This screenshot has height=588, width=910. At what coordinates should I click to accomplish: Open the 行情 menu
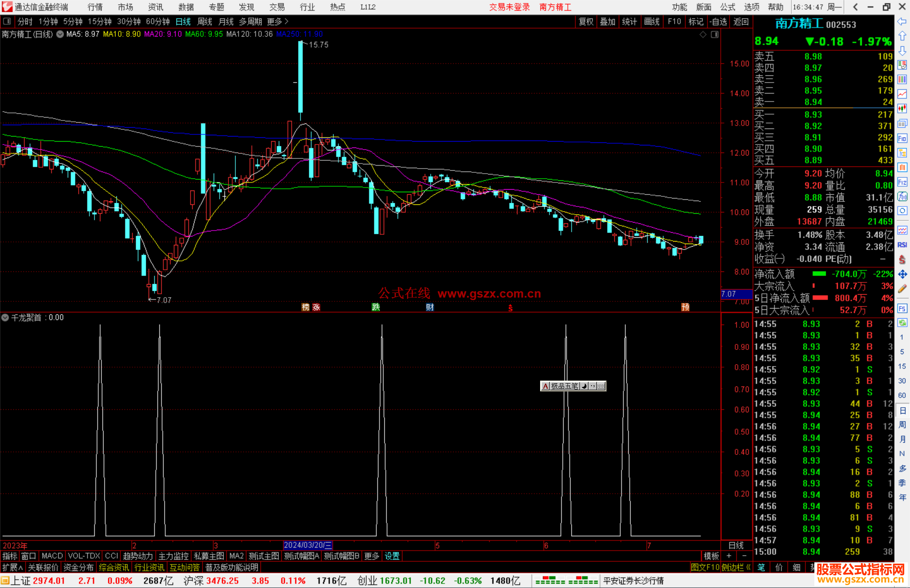pos(95,7)
